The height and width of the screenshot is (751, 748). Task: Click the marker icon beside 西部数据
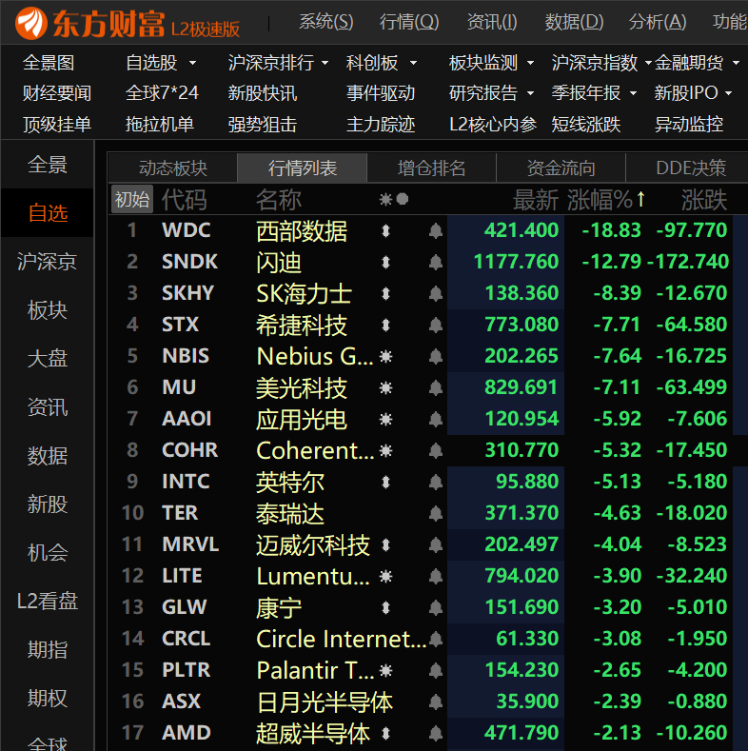[x=385, y=231]
